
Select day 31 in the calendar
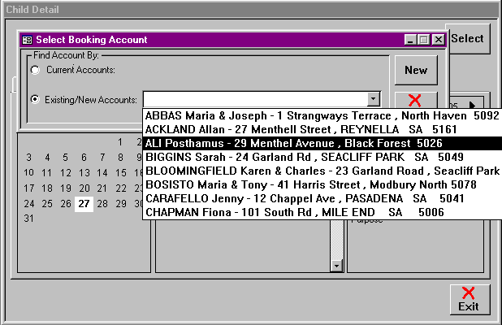click(29, 219)
